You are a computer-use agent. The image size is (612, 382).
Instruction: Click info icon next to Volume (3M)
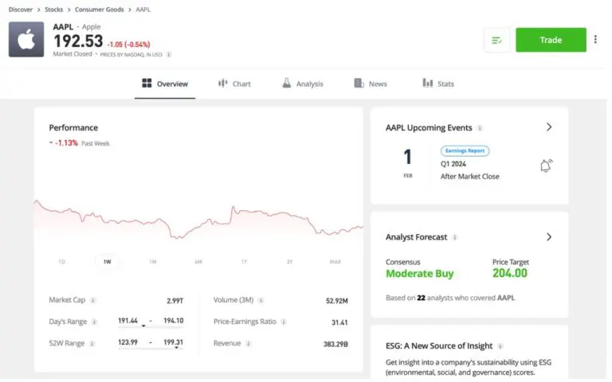[x=261, y=301]
